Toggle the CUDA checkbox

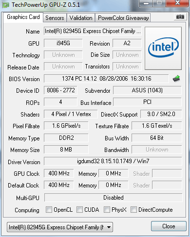pos(79,209)
